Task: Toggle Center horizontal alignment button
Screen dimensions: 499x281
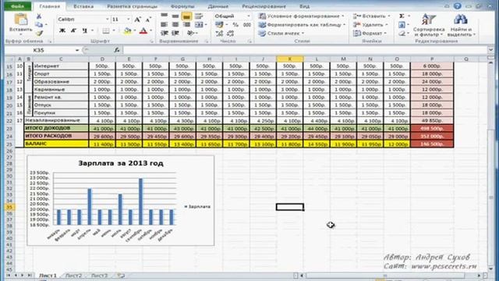Action: click(175, 24)
